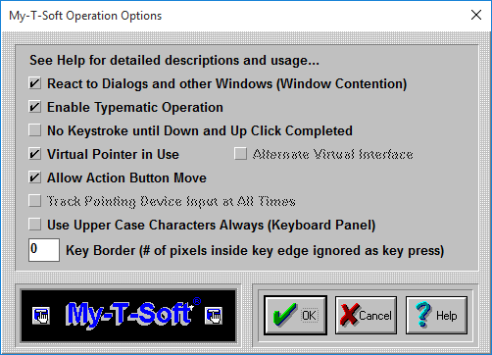Close the Operation Options window

pos(476,15)
